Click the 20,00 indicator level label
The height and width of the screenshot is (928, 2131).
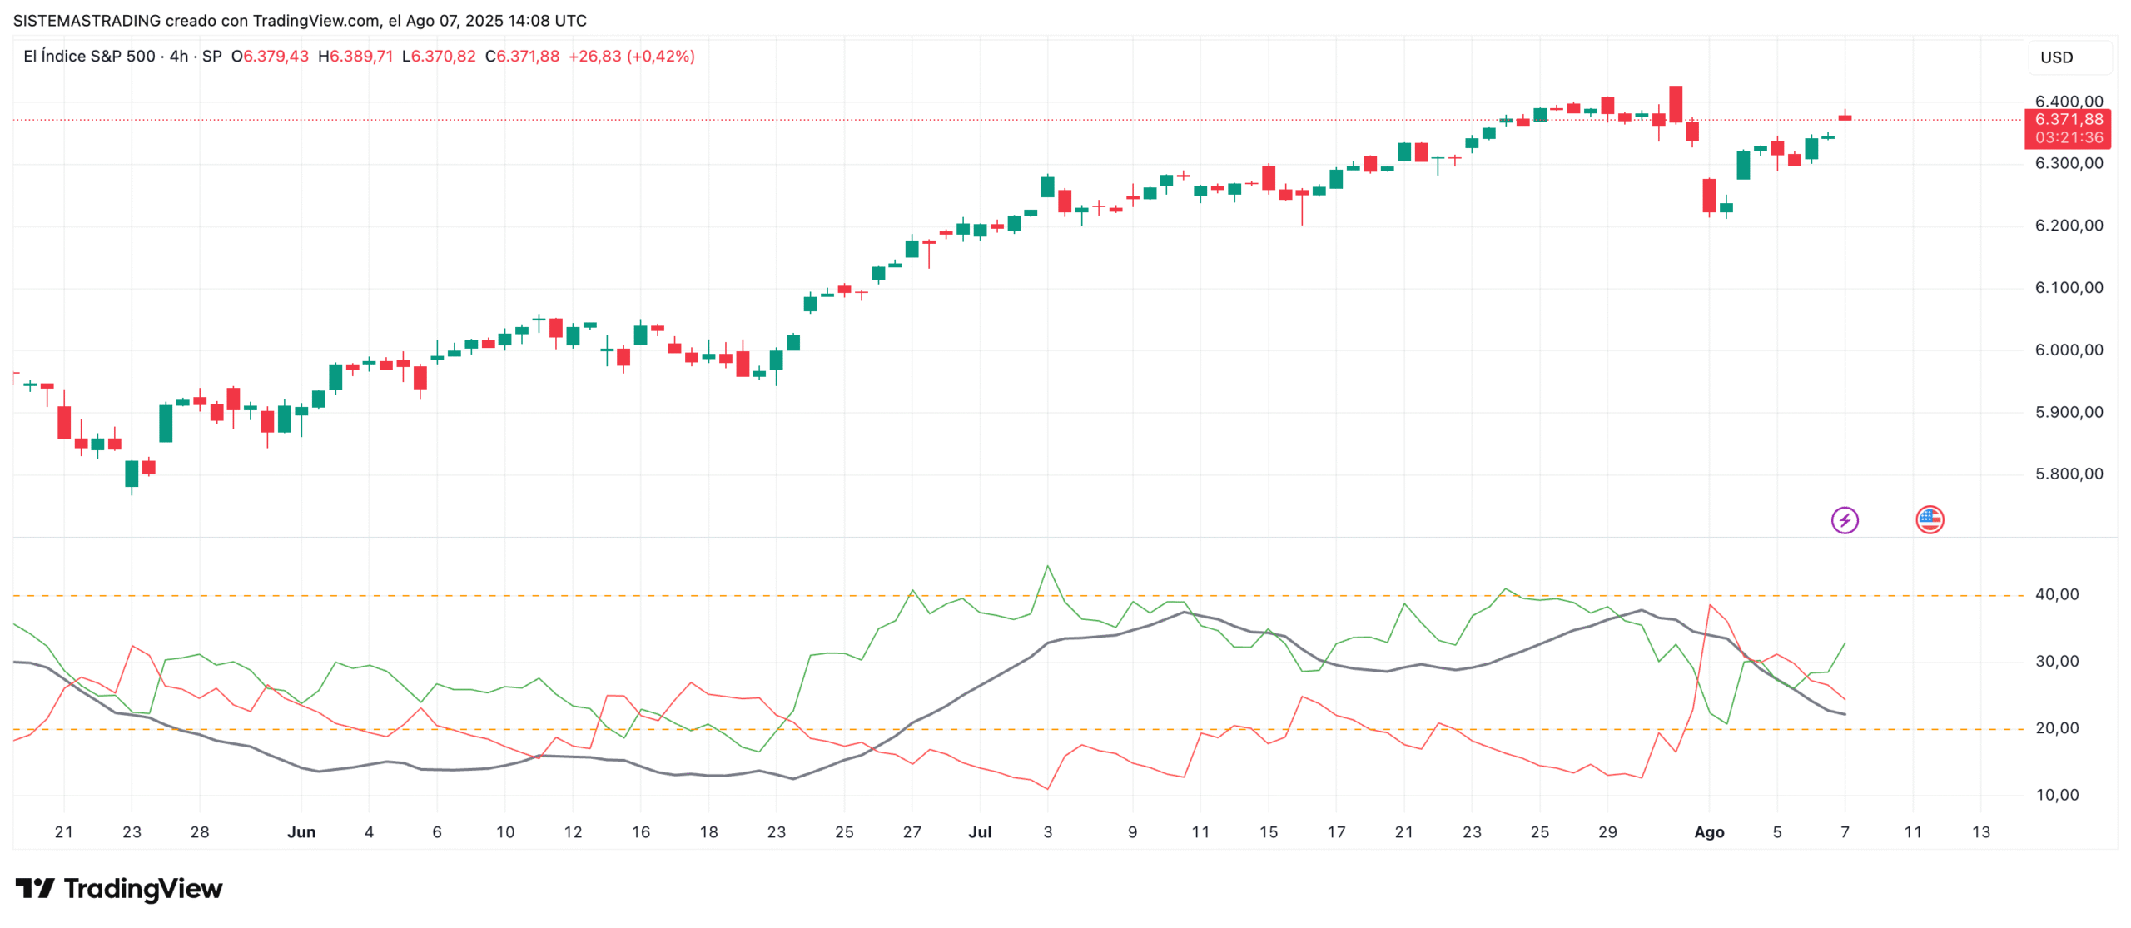[x=2056, y=728]
